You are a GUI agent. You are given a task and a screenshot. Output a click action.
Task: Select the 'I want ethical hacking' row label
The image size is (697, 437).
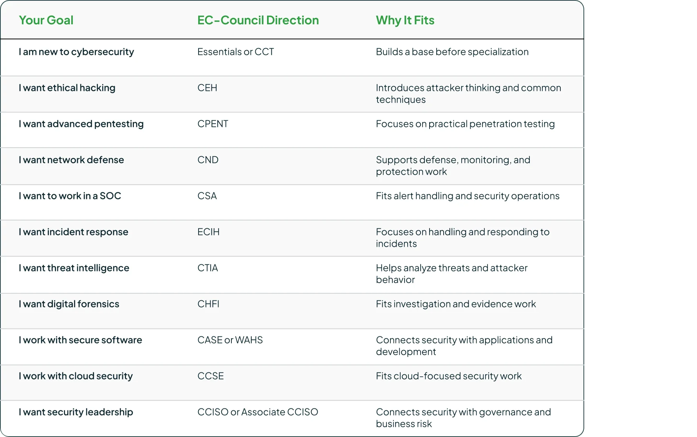[67, 88]
